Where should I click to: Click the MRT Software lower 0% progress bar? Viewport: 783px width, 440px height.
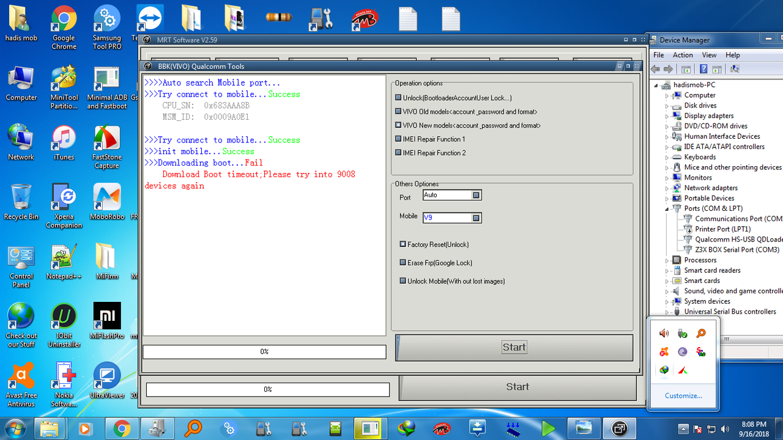coord(268,389)
